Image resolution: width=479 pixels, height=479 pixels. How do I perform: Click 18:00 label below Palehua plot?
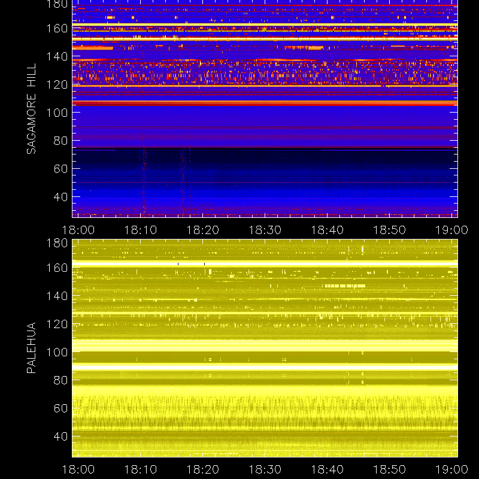(x=78, y=469)
